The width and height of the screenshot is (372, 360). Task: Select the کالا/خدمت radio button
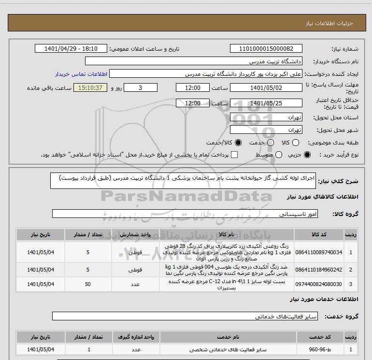(238, 143)
